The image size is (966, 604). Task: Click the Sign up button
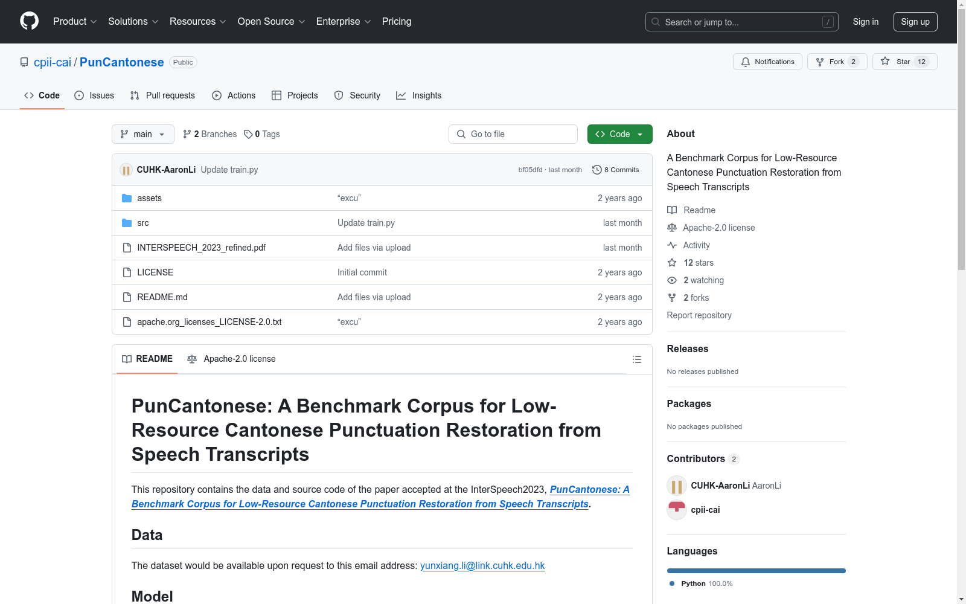point(915,22)
